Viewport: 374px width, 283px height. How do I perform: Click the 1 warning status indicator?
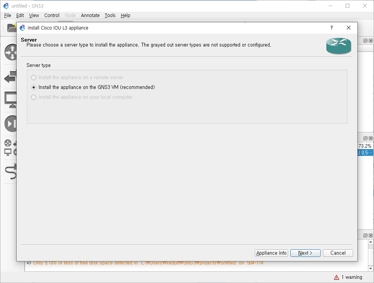tap(348, 277)
